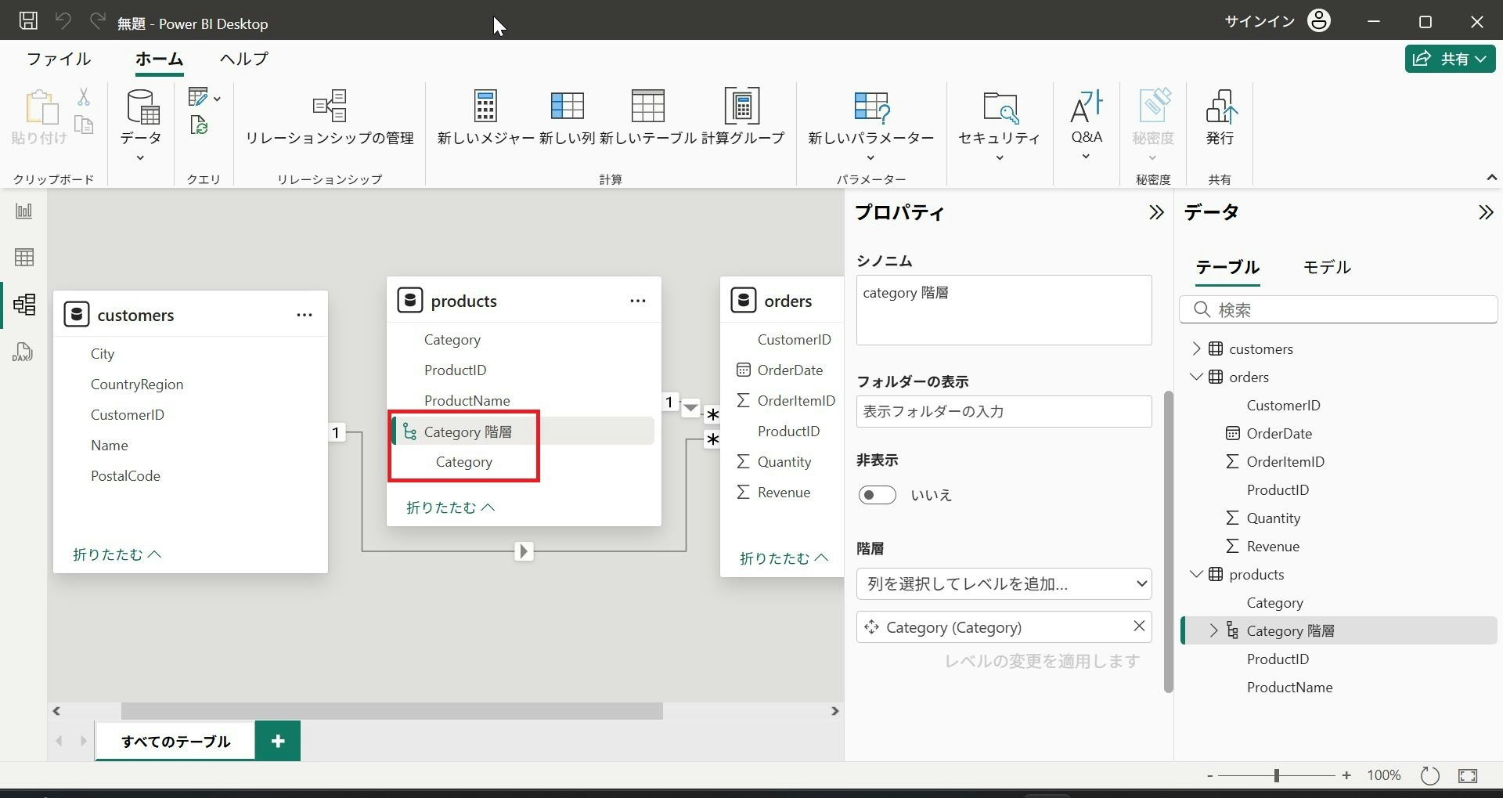The height and width of the screenshot is (798, 1503).
Task: Click the zoom slider handle
Action: coord(1277,775)
